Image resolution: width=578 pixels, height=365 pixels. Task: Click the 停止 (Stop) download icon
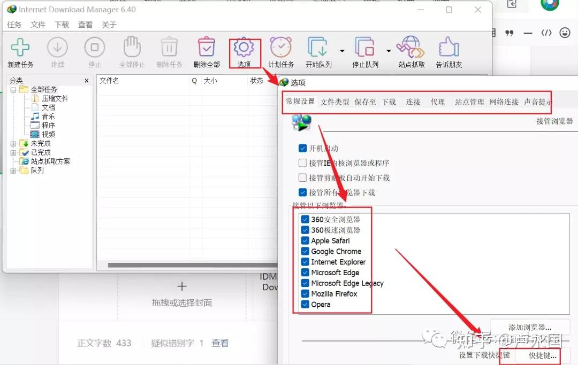click(95, 47)
